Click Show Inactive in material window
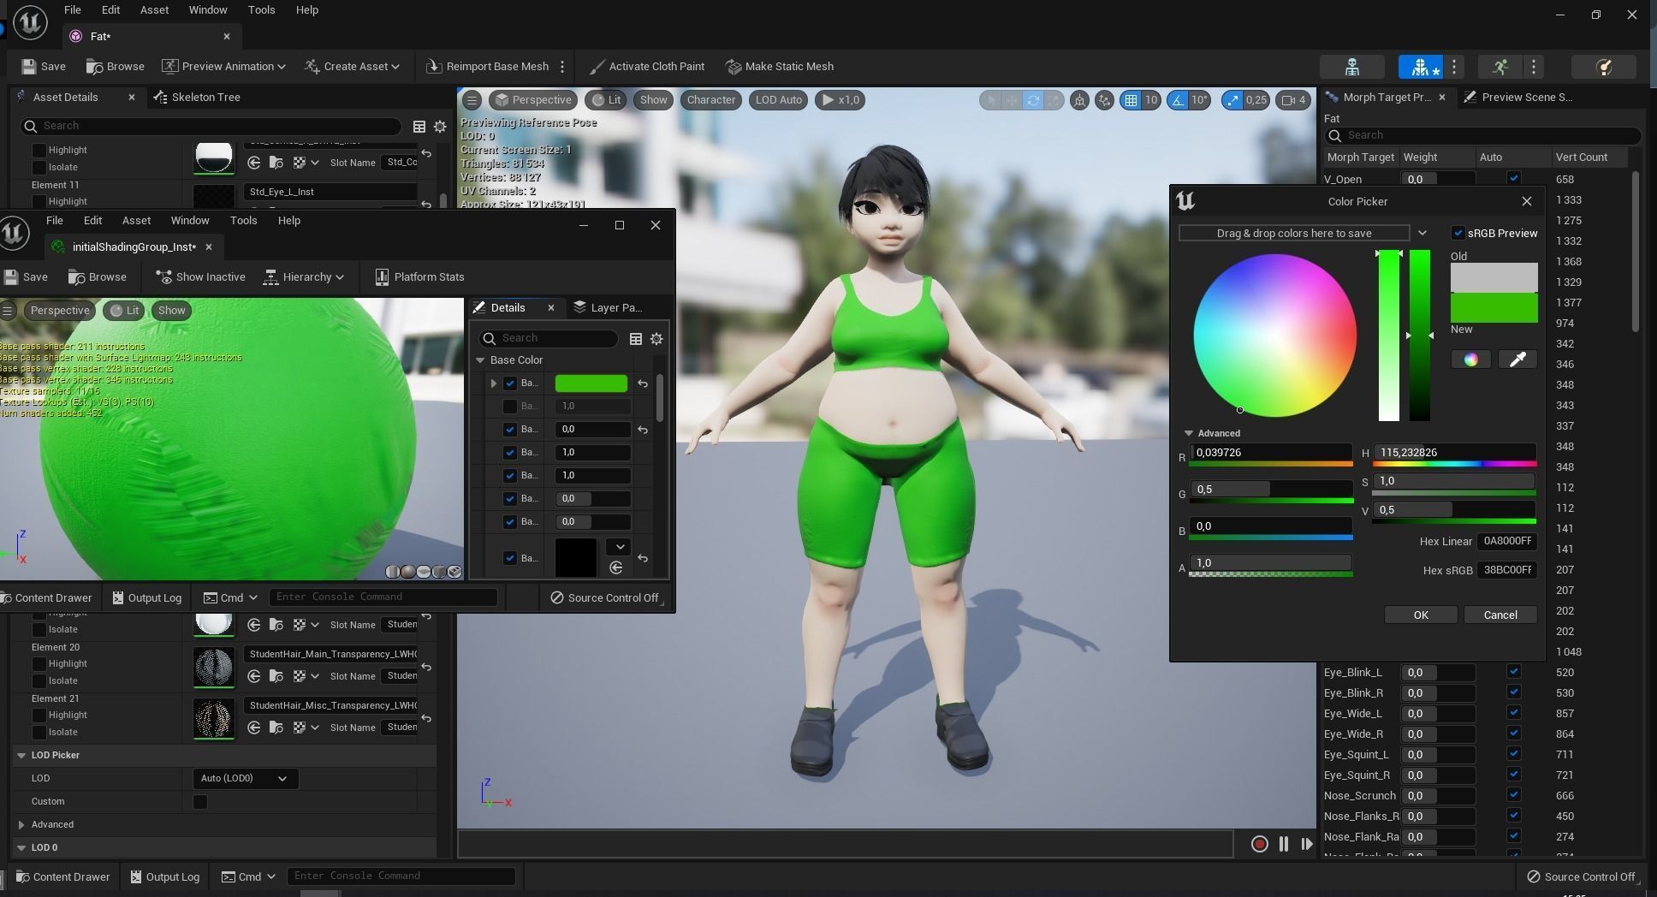The width and height of the screenshot is (1657, 897). pos(201,276)
